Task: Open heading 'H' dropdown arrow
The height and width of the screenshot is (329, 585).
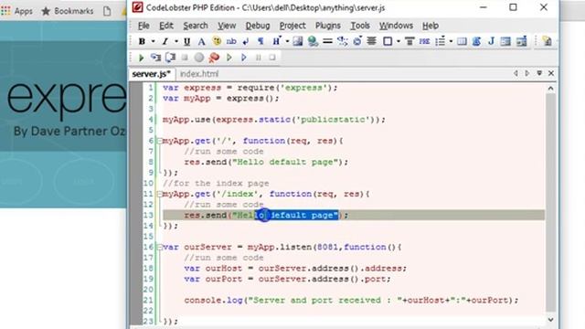Action: click(x=287, y=41)
